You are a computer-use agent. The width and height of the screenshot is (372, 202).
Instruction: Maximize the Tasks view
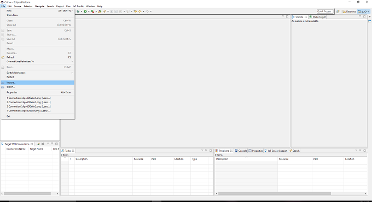211,150
